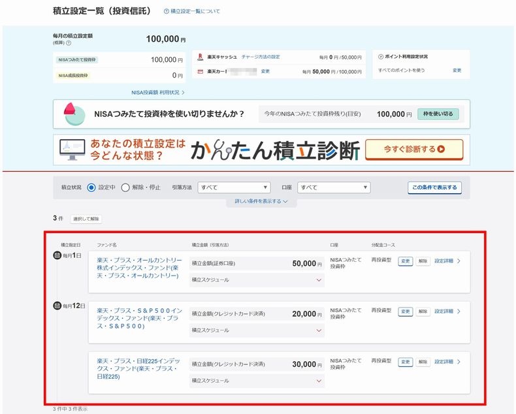This screenshot has width=516, height=414.
Task: Open チャージ方法の設定 link
Action: point(261,57)
